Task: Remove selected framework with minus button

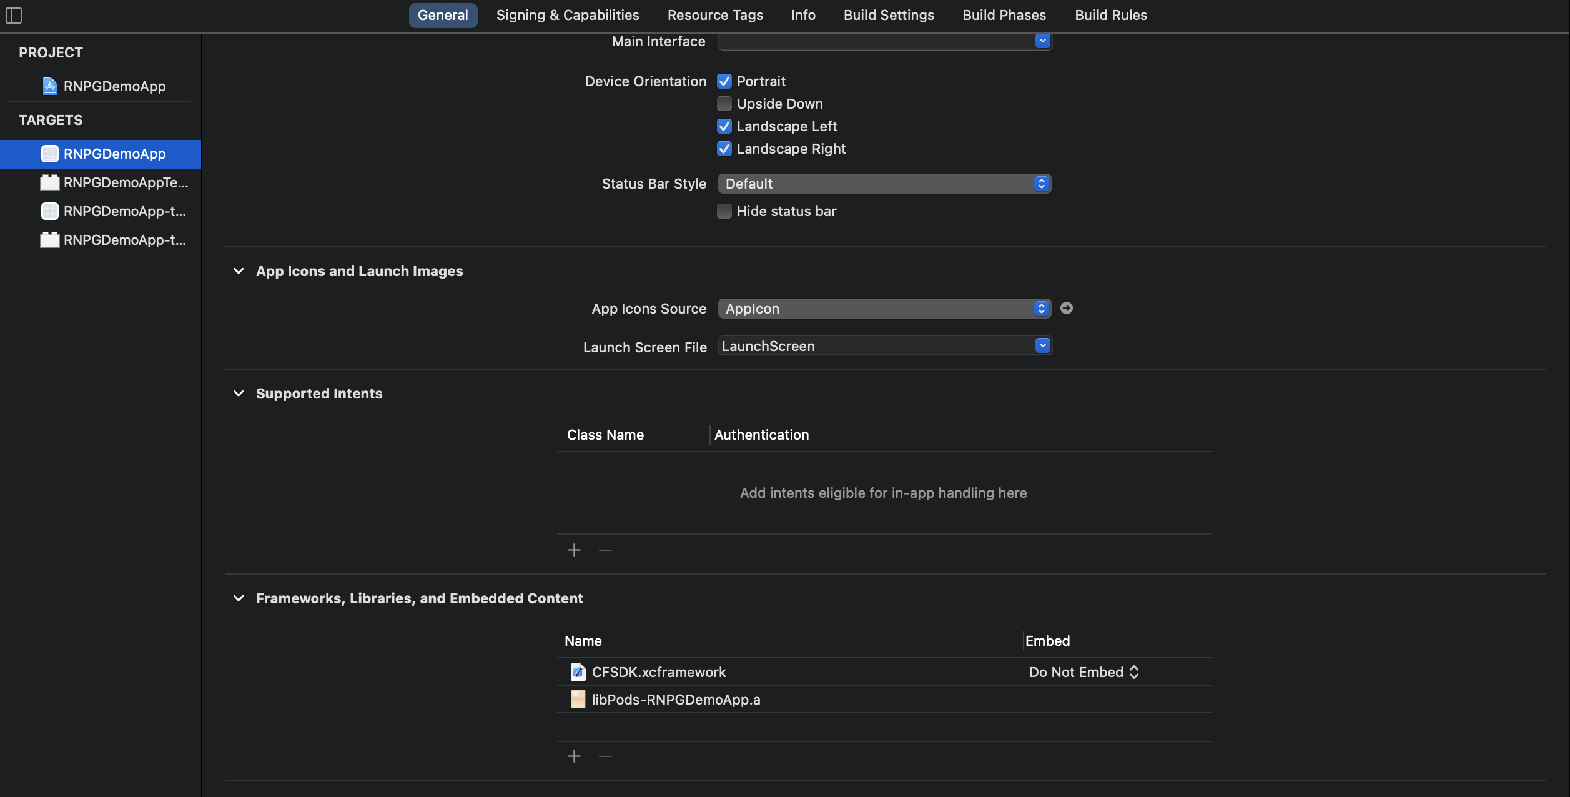Action: pyautogui.click(x=605, y=756)
